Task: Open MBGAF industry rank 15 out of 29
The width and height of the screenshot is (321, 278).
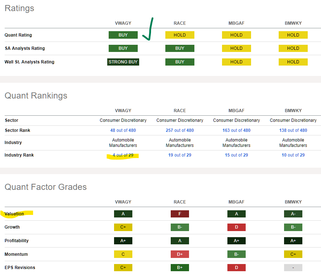Action: pyautogui.click(x=236, y=155)
